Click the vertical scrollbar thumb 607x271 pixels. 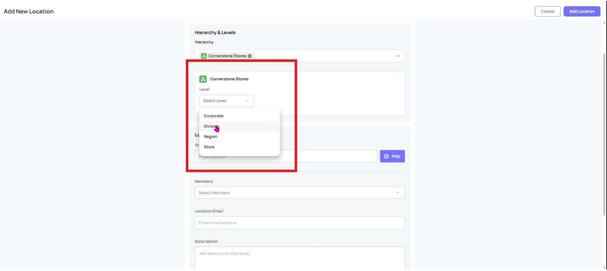click(603, 127)
